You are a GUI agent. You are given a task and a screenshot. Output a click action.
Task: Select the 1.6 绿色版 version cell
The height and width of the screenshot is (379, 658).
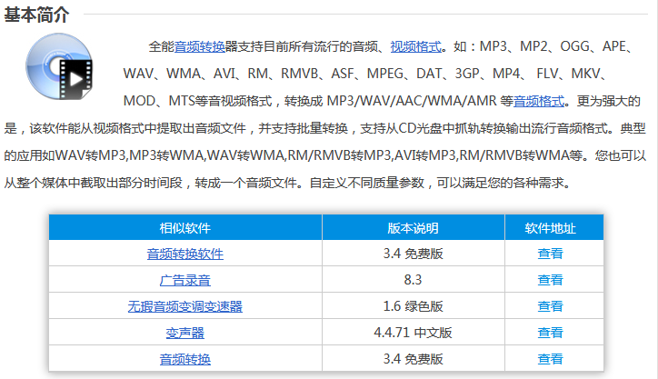[x=413, y=306]
